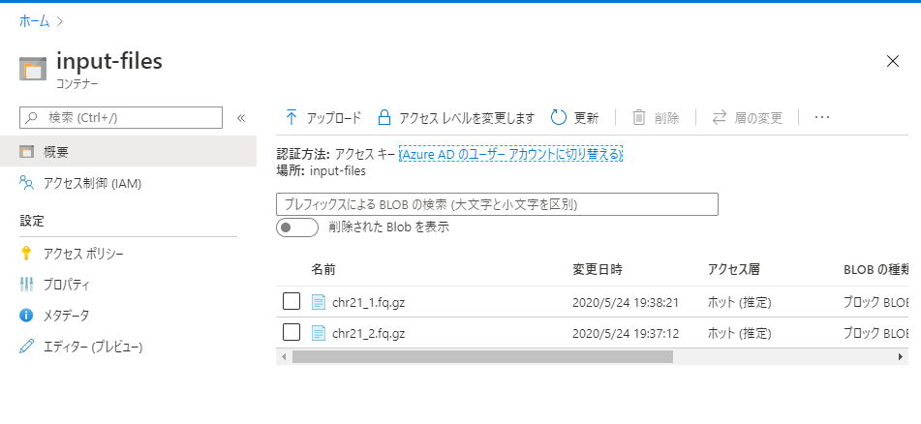Click the lock icon for アクセス レベルを変更します

coord(384,117)
